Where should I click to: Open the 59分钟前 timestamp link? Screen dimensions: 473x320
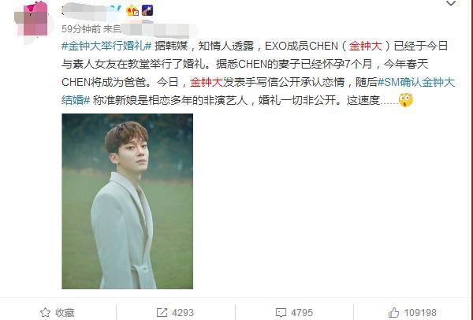pyautogui.click(x=81, y=29)
